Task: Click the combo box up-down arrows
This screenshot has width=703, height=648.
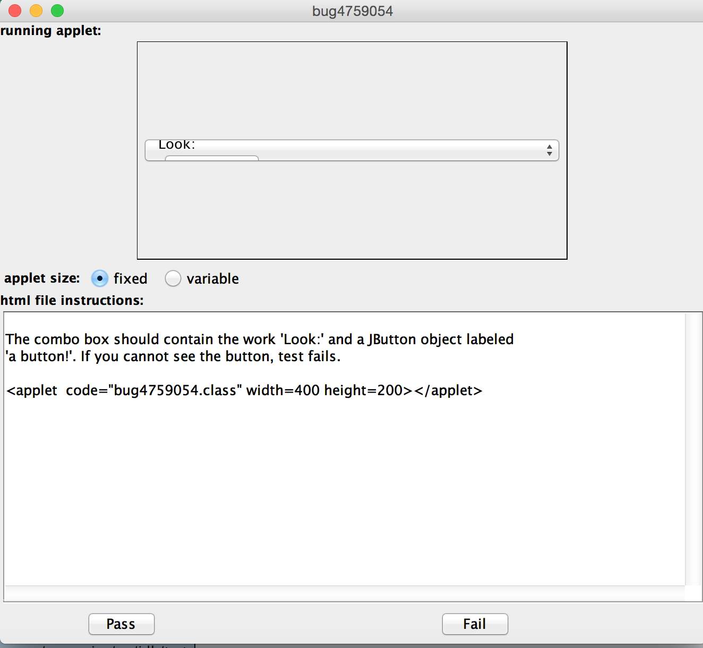Action: point(549,150)
